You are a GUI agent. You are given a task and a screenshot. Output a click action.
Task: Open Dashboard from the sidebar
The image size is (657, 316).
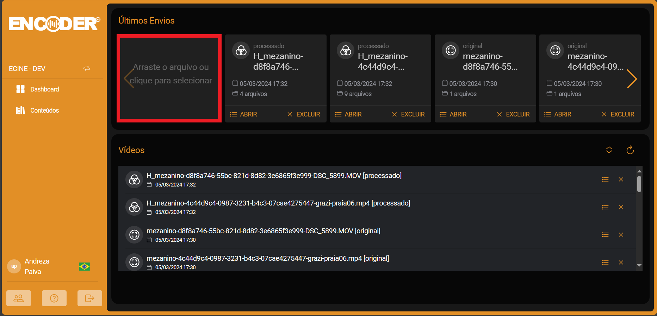click(x=45, y=89)
